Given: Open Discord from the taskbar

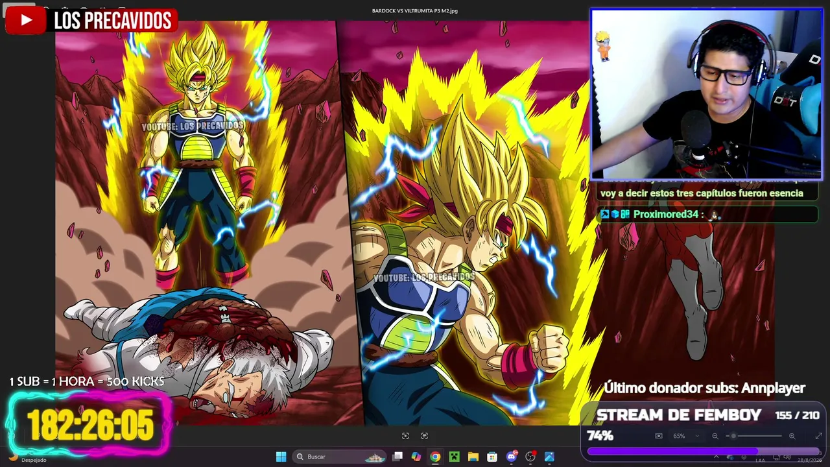Looking at the screenshot, I should pyautogui.click(x=512, y=457).
